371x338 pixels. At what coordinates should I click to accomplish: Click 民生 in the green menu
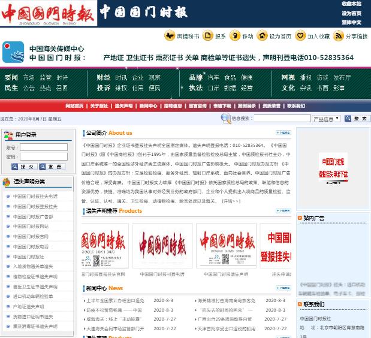pyautogui.click(x=11, y=88)
